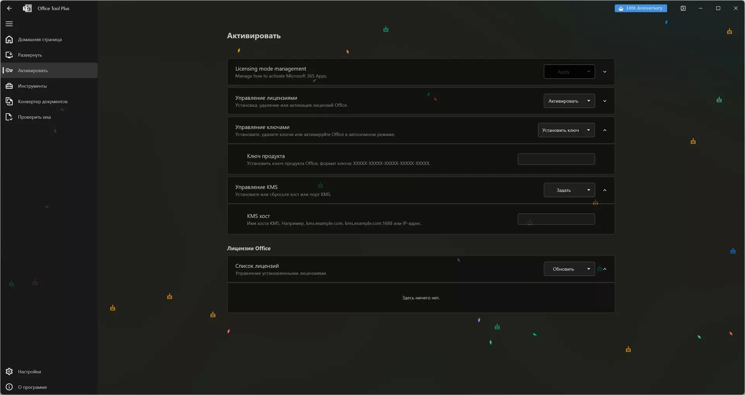Select Активировать in the sidebar
Screen dimensions: 745x395
pyautogui.click(x=49, y=70)
